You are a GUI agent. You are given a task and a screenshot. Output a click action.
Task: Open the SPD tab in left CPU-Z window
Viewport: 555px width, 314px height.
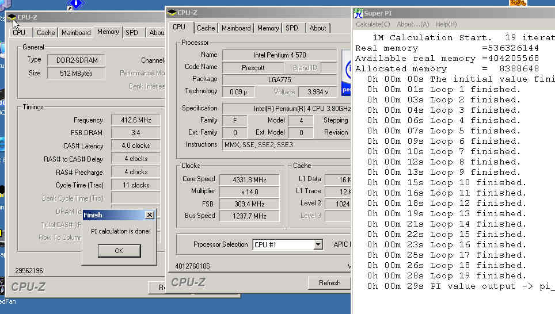(x=132, y=33)
